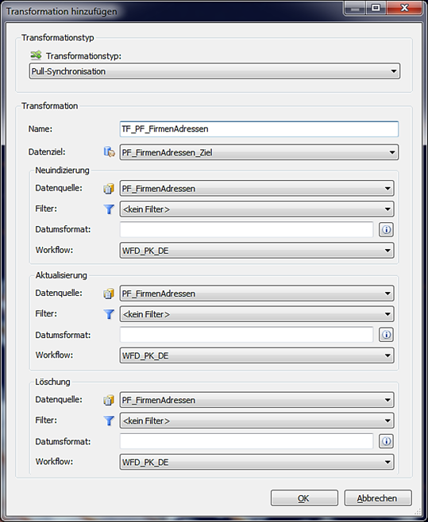
Task: Show Datumsformat info in Neuindizierung section
Action: pos(386,229)
